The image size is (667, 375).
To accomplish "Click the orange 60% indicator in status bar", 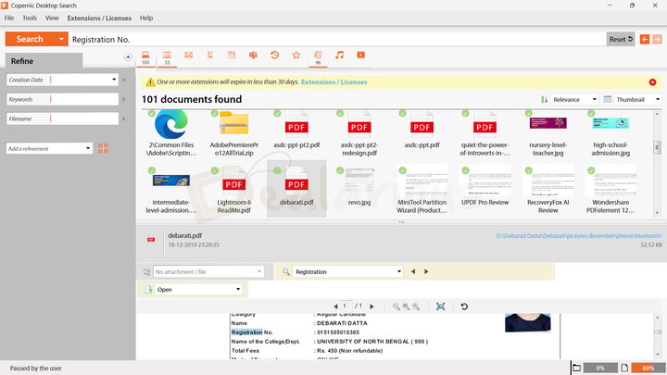I will (x=648, y=368).
